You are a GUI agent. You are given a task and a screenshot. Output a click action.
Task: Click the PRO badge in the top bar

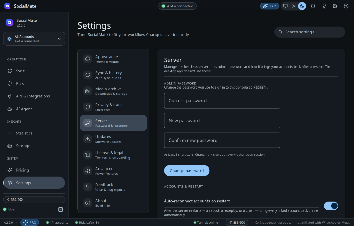[269, 6]
